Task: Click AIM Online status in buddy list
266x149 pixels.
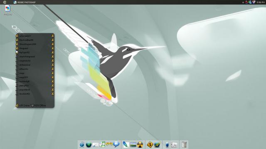Action: tap(23, 106)
